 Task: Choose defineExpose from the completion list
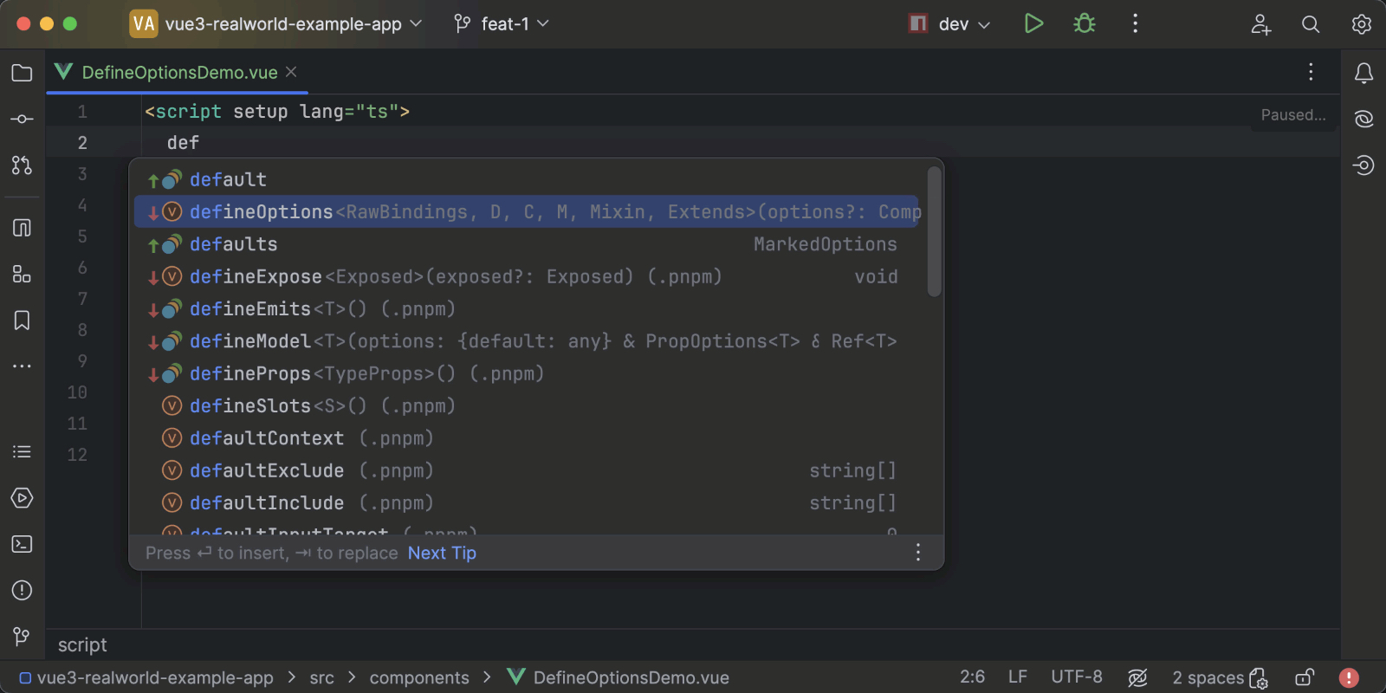point(256,277)
